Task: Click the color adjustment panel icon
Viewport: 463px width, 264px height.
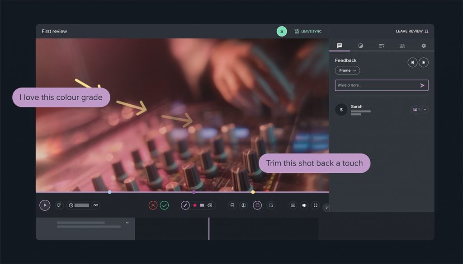Action: [360, 46]
